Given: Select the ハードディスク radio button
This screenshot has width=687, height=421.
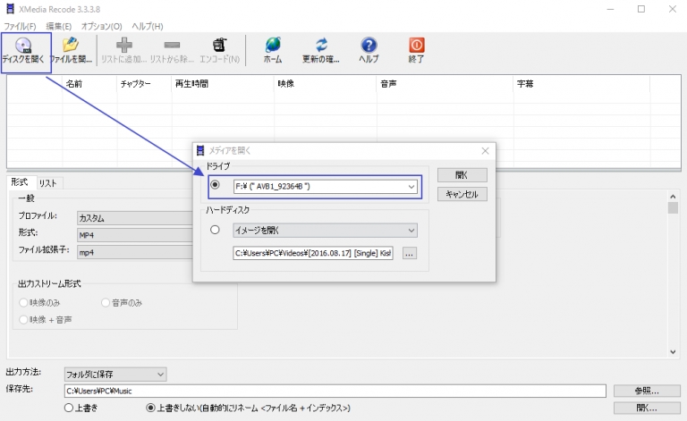Looking at the screenshot, I should [215, 231].
